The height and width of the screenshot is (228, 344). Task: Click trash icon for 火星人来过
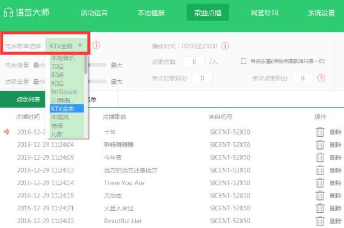(320, 208)
